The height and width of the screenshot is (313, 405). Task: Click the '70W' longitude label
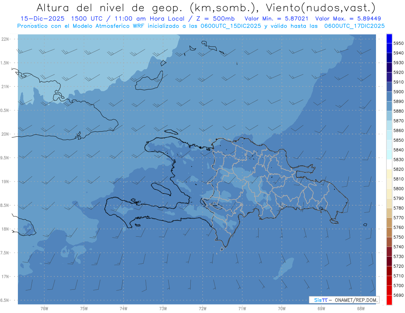coord(282,309)
